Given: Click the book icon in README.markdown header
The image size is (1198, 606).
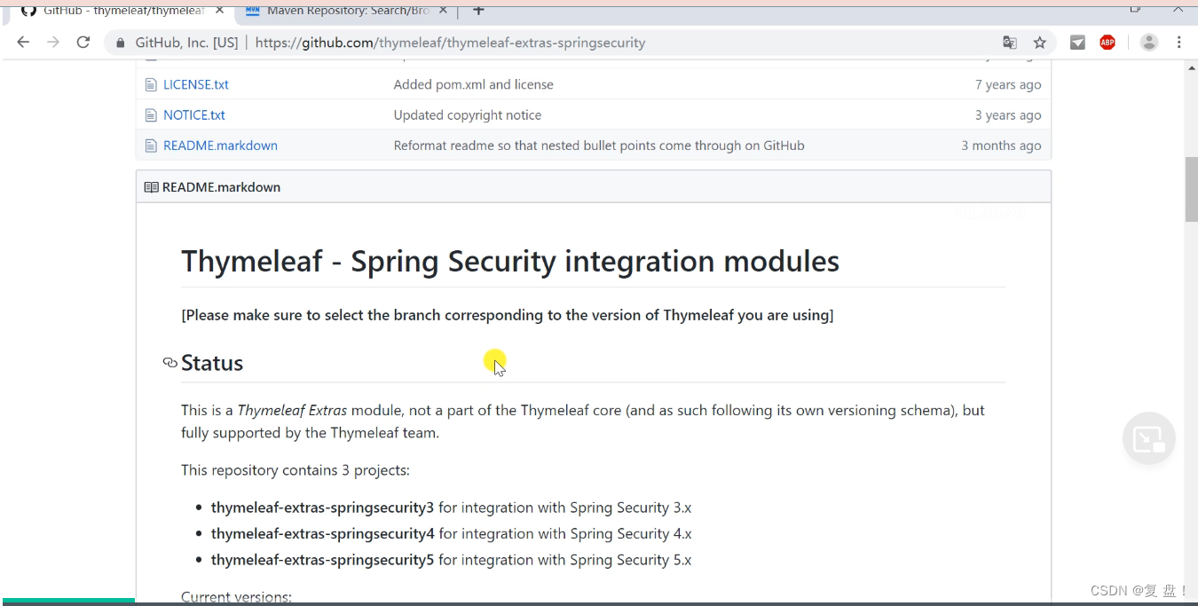Looking at the screenshot, I should [x=151, y=187].
